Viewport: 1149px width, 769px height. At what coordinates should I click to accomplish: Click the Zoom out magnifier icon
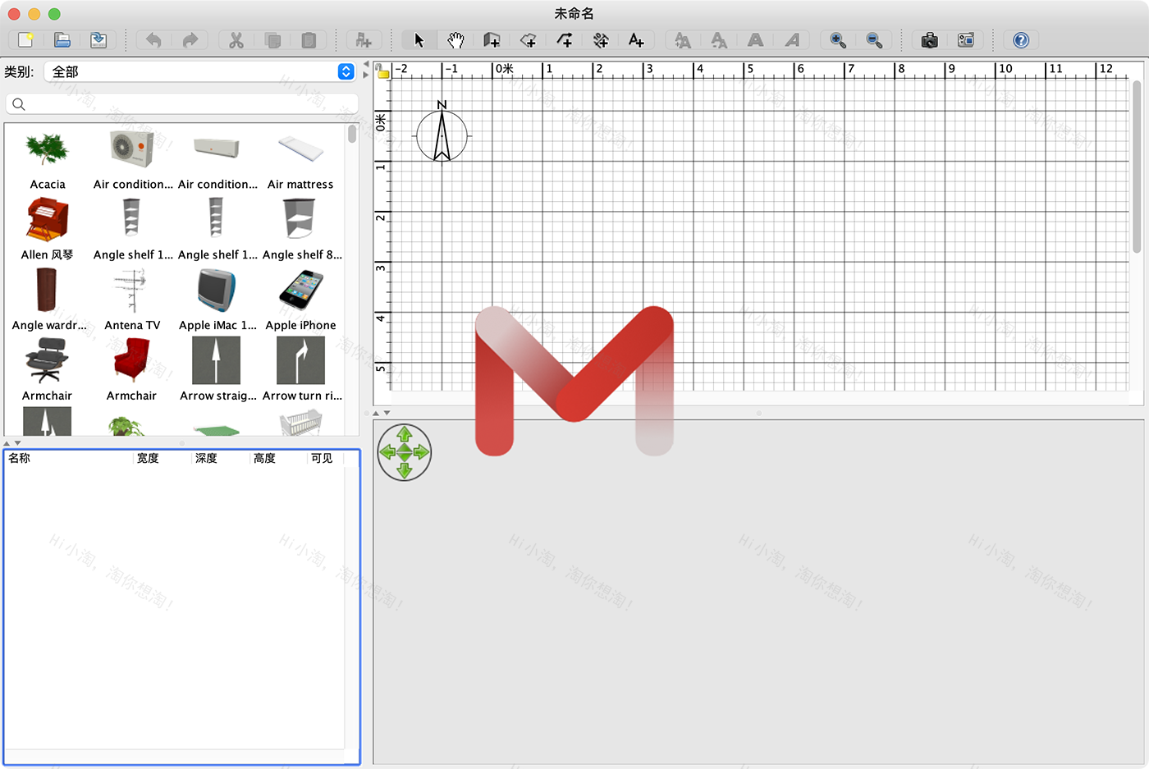pos(874,40)
